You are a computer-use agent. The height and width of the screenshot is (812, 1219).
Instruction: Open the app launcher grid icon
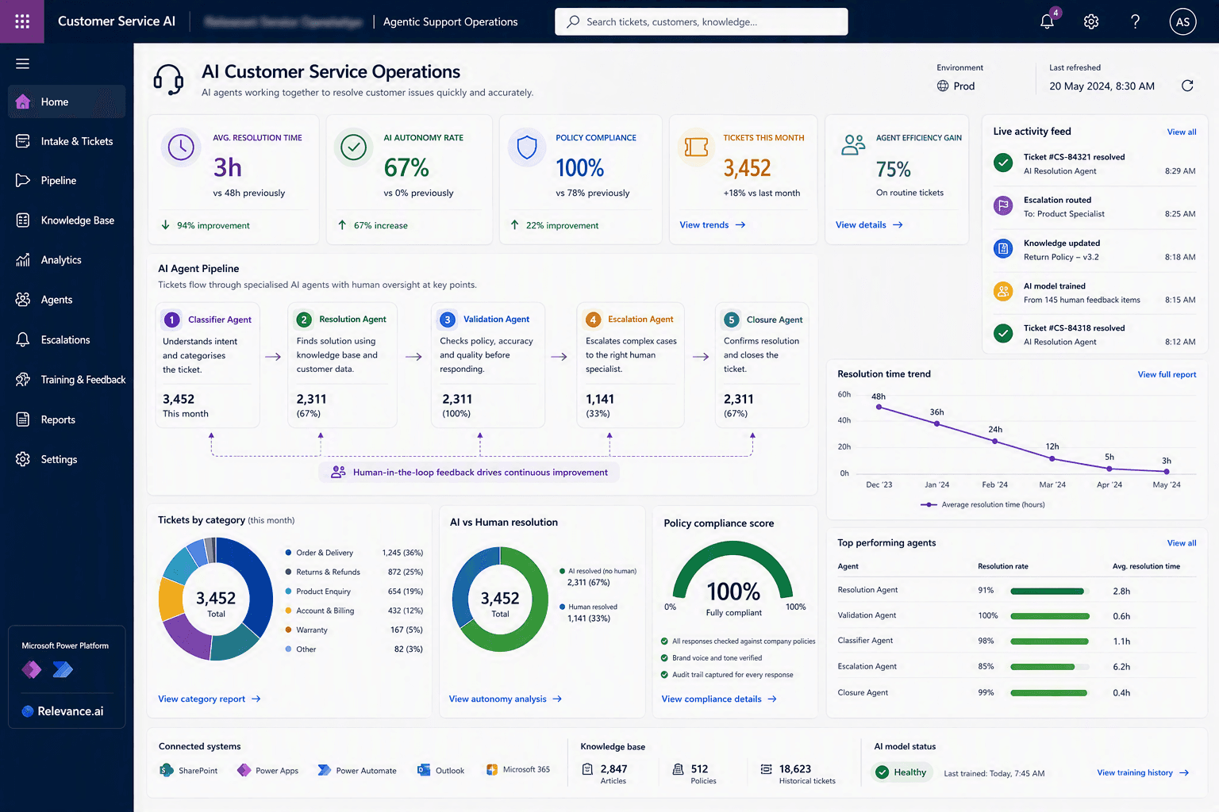click(x=22, y=21)
